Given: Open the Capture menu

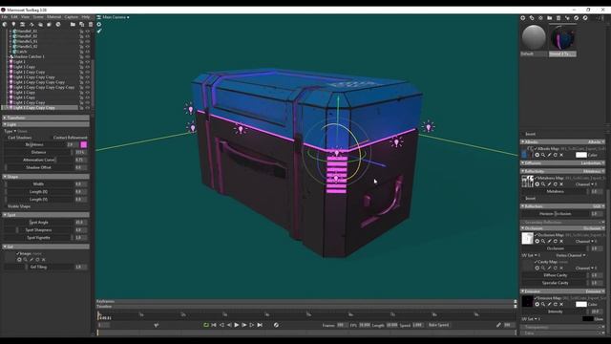Looking at the screenshot, I should (x=71, y=17).
